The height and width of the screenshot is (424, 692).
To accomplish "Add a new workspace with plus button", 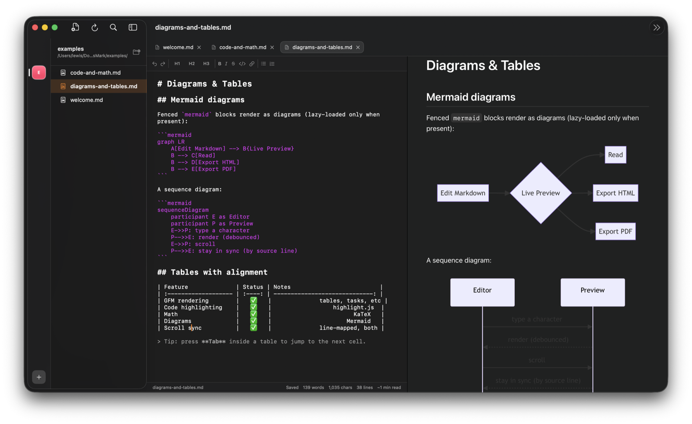I will point(39,377).
